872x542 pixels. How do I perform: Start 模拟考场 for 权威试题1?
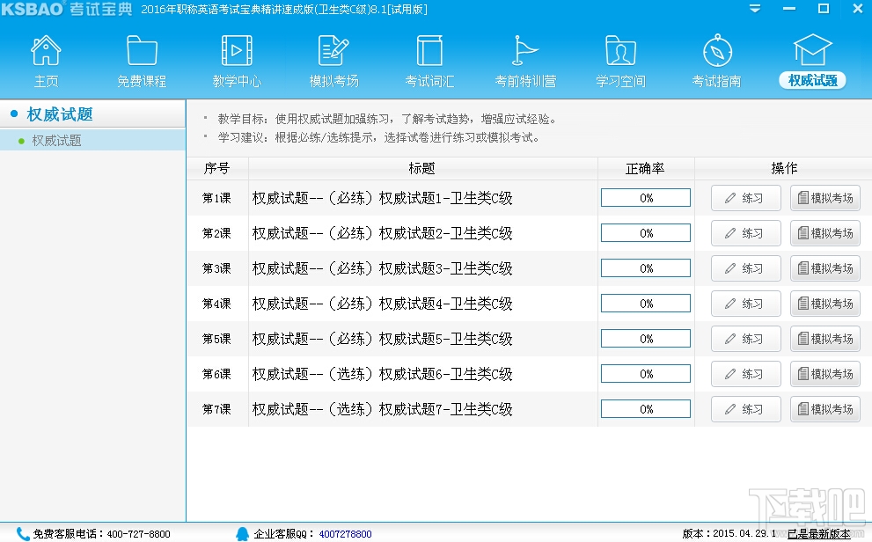pyautogui.click(x=825, y=198)
